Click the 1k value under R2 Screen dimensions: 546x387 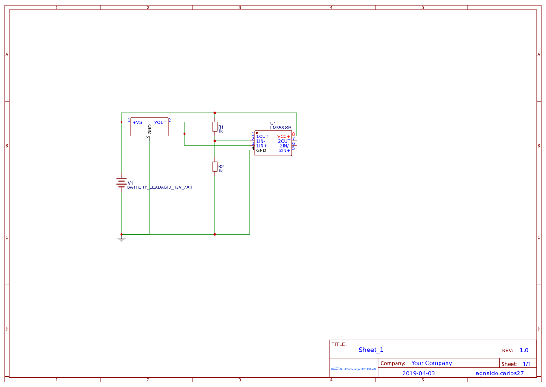(220, 171)
